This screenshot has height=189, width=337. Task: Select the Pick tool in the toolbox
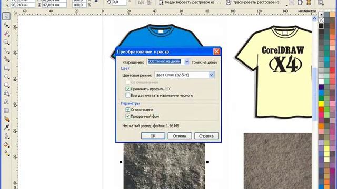click(6, 16)
